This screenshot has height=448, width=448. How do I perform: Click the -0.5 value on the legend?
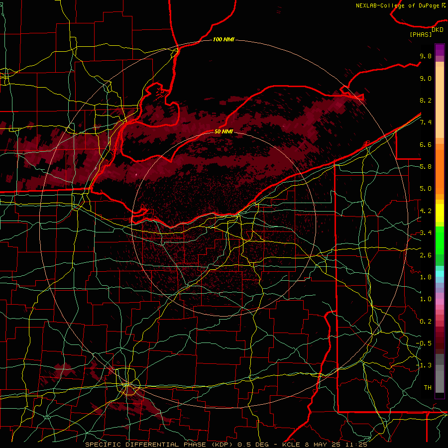click(x=424, y=343)
